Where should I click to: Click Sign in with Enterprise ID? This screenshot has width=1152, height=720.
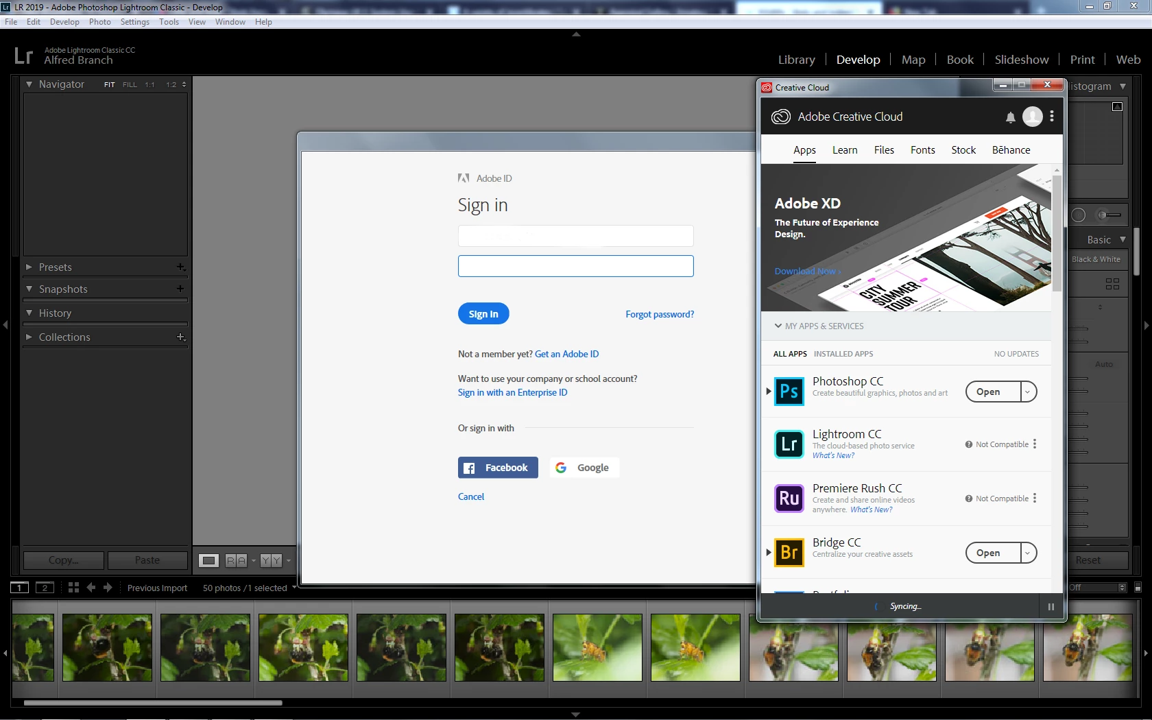(x=513, y=393)
